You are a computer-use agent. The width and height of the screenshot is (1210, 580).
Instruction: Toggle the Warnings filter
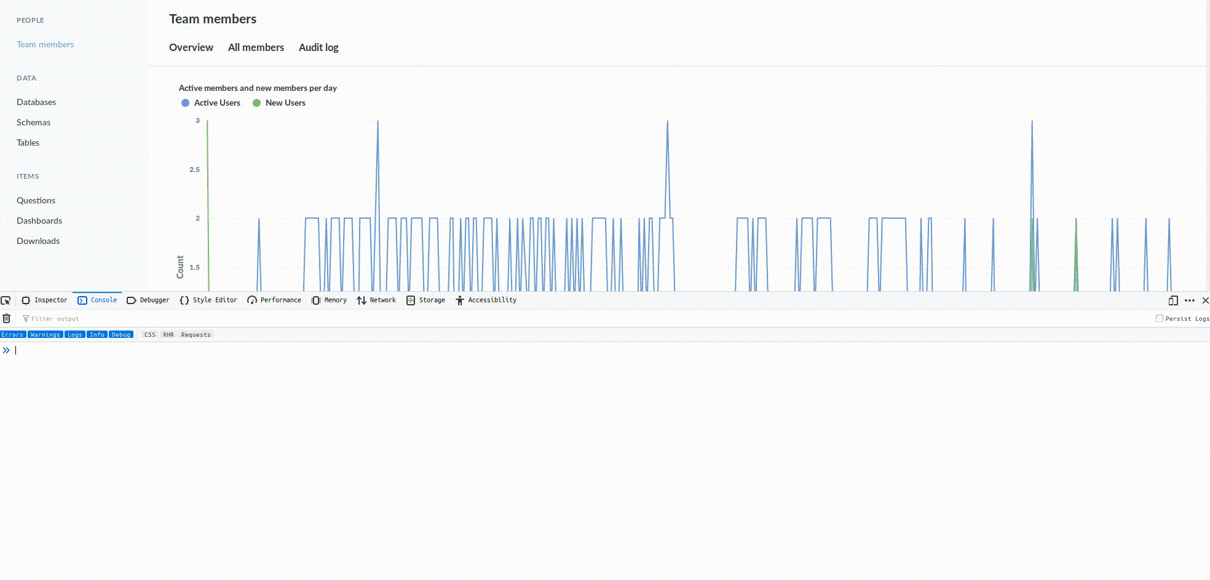click(45, 335)
